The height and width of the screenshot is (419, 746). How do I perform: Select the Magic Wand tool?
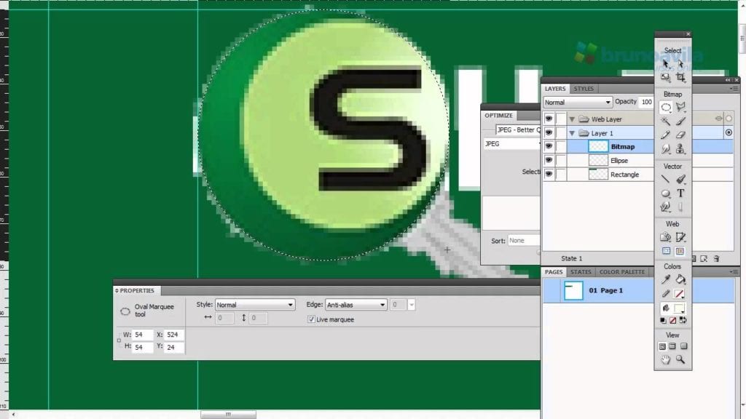coord(665,121)
